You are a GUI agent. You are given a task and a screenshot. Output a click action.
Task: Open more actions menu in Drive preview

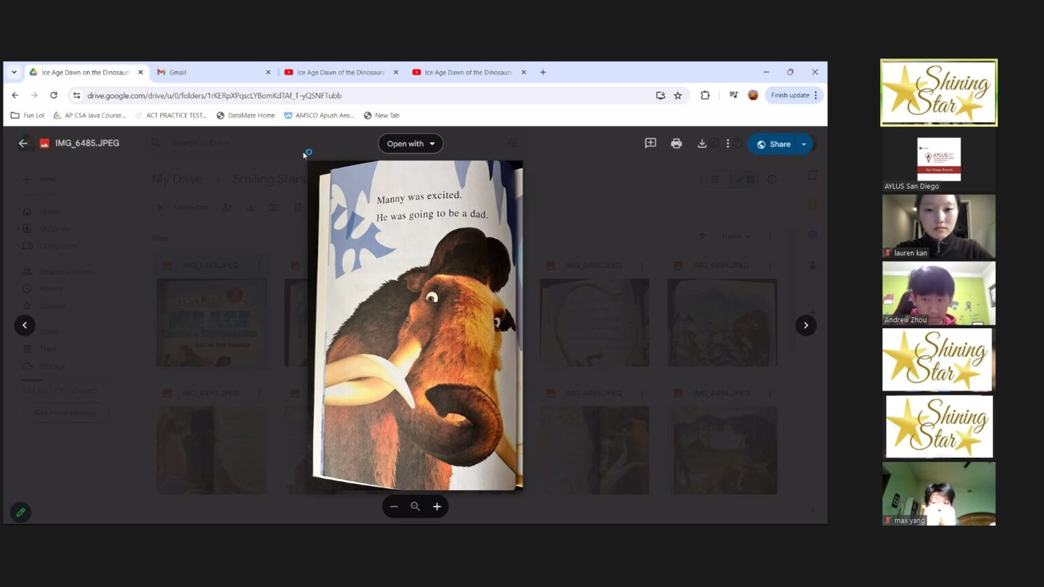tap(727, 143)
